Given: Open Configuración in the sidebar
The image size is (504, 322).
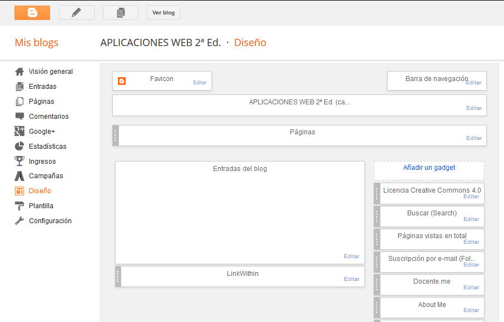Looking at the screenshot, I should point(50,220).
